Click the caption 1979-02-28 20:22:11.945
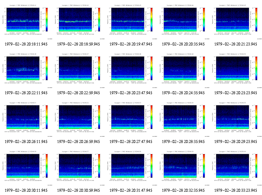Screen dimensions: 262x195 (x=26, y=93)
